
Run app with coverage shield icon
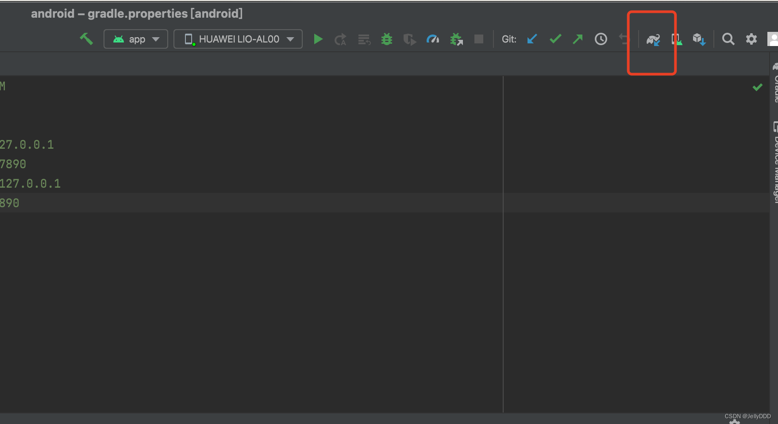[410, 39]
